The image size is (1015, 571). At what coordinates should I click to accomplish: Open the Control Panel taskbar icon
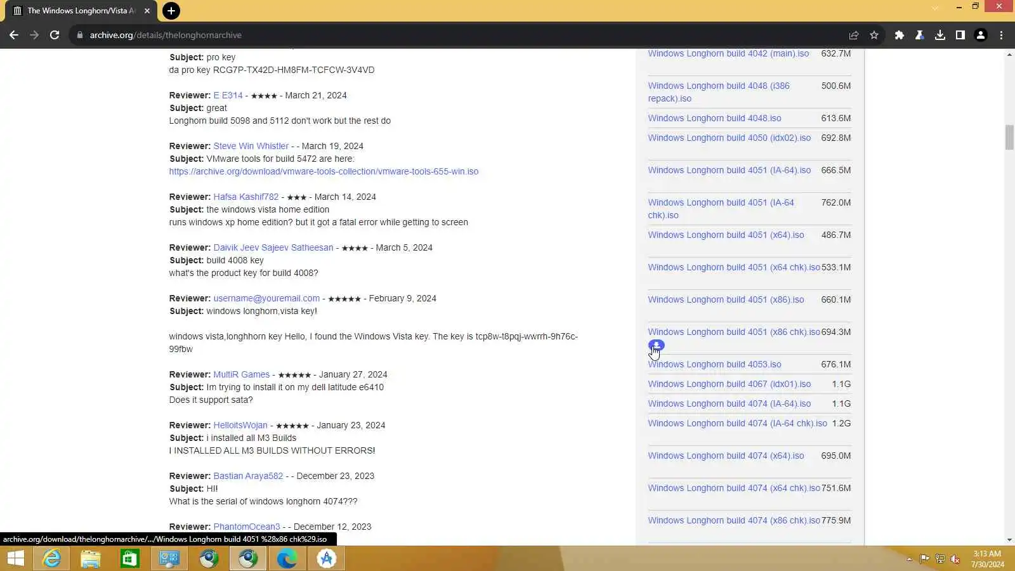point(169,558)
